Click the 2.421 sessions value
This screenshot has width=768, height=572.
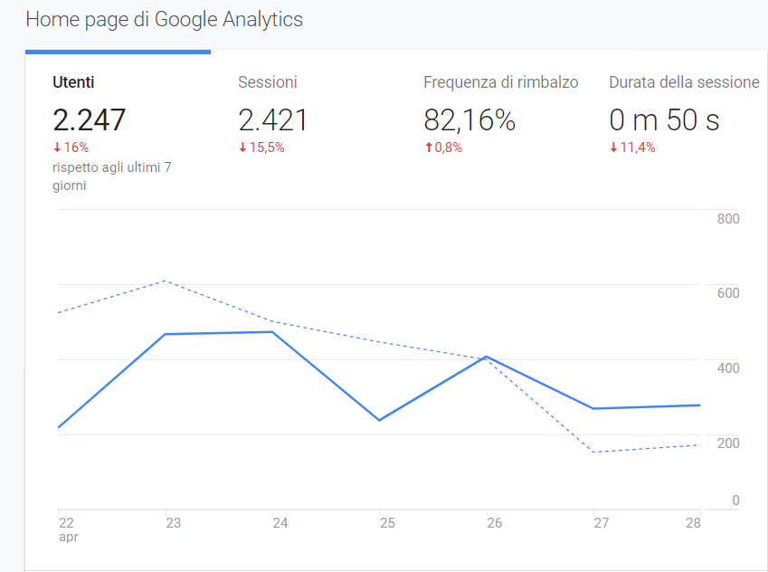pyautogui.click(x=273, y=120)
